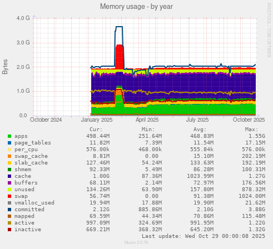Click inactive current value 669.21M
The height and width of the screenshot is (249, 273).
98,230
